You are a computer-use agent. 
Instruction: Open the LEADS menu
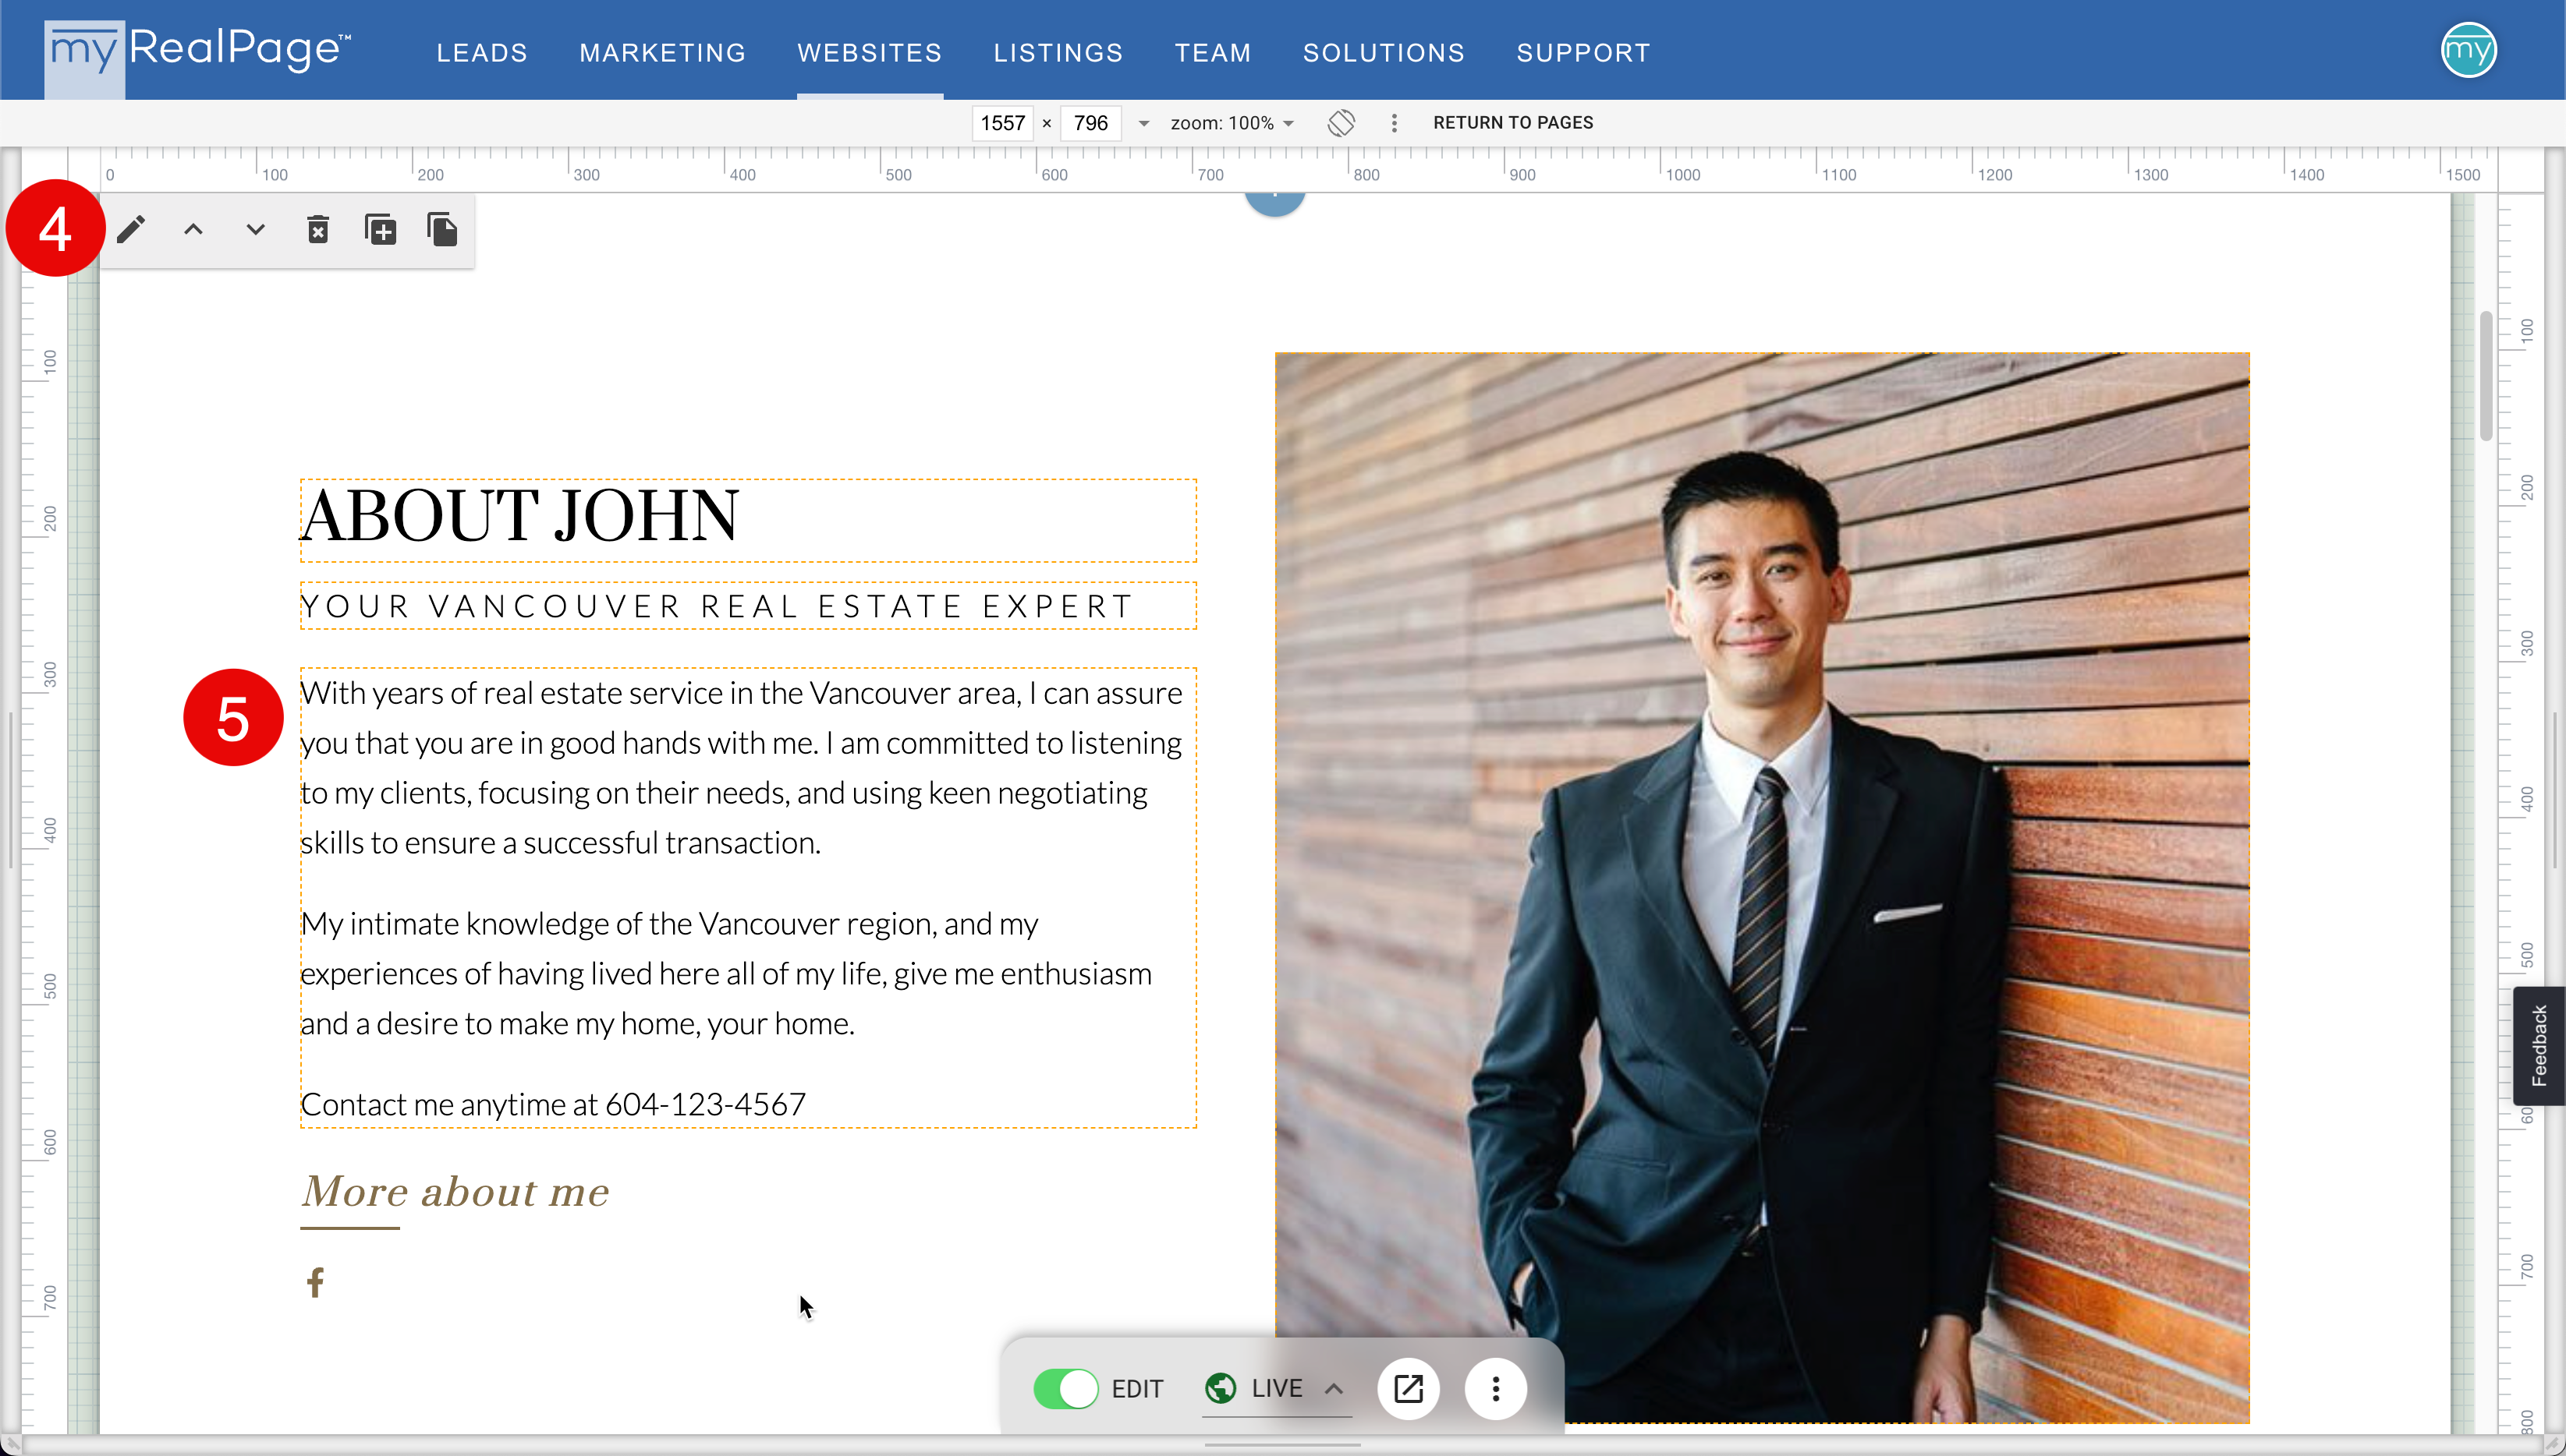coord(481,52)
